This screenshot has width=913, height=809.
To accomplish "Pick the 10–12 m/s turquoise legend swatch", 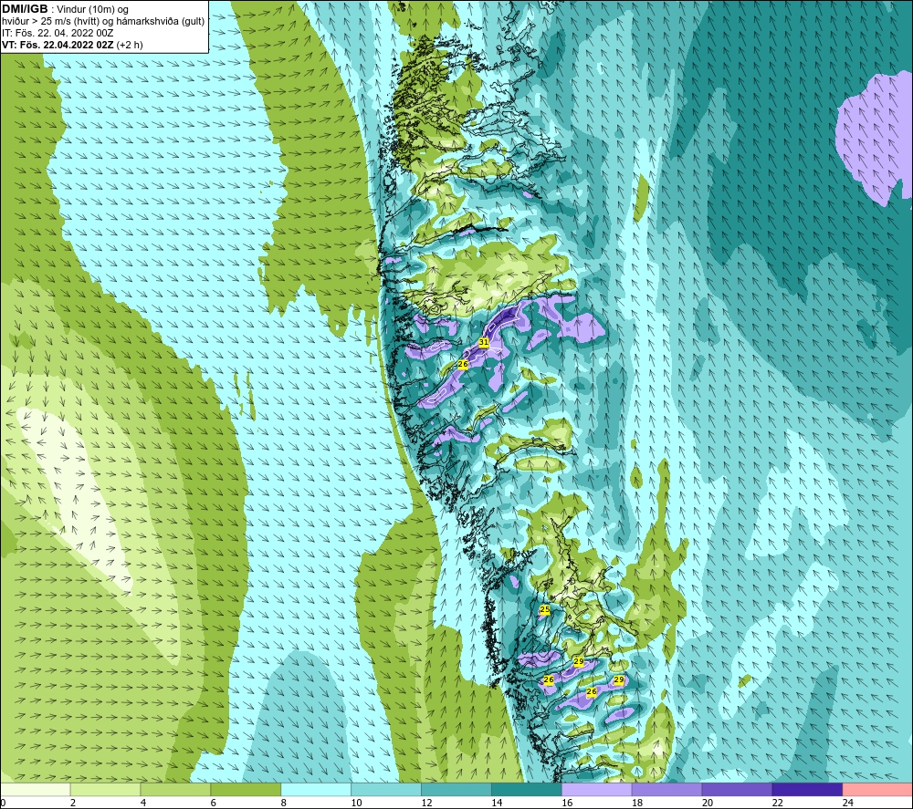I will tap(386, 789).
